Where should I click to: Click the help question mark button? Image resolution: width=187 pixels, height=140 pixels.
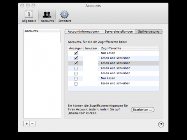pyautogui.click(x=161, y=124)
